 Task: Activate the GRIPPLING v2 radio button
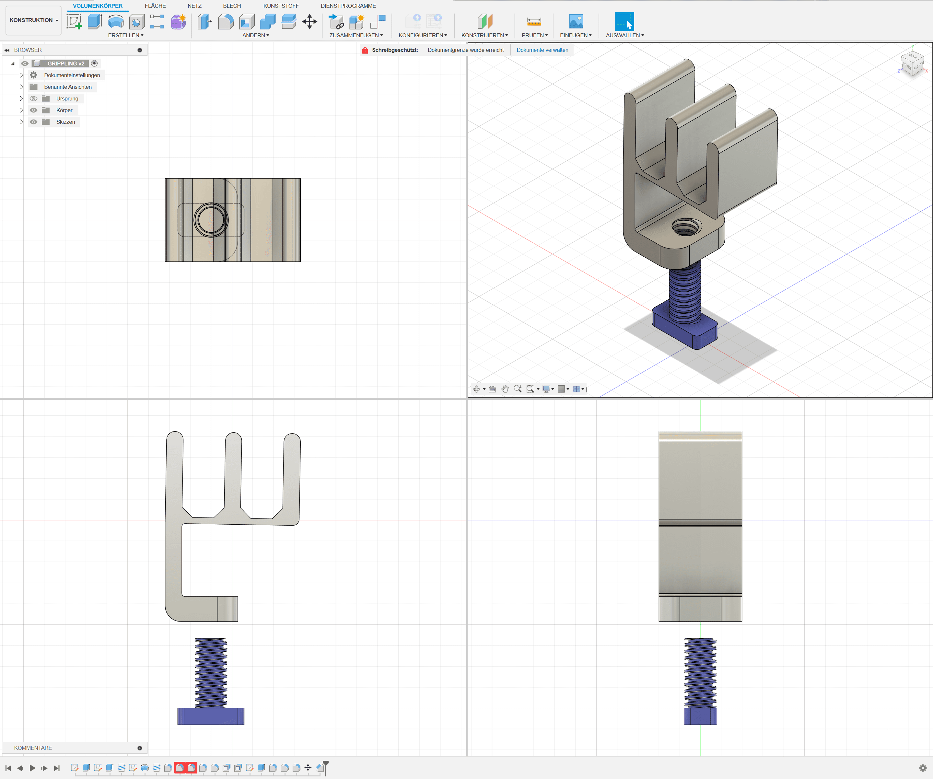[x=94, y=64]
